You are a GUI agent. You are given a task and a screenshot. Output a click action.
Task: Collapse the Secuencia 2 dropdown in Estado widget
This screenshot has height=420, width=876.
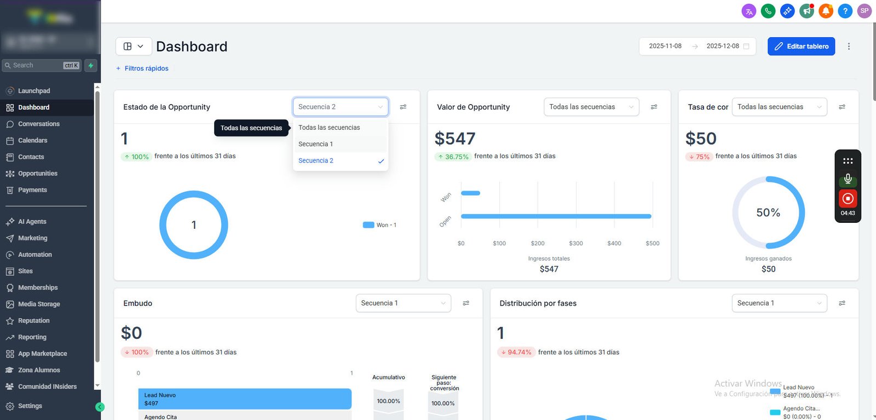[341, 107]
